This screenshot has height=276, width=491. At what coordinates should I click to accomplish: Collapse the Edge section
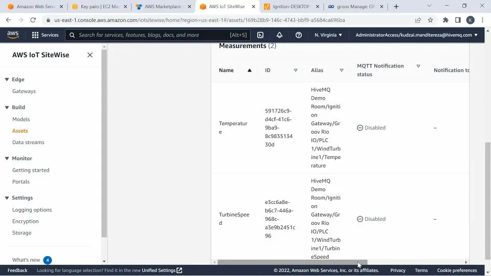pos(7,80)
